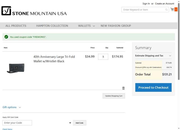Open the WALLETS menu dropdown chevron
This screenshot has width=180, height=130.
(x=94, y=26)
